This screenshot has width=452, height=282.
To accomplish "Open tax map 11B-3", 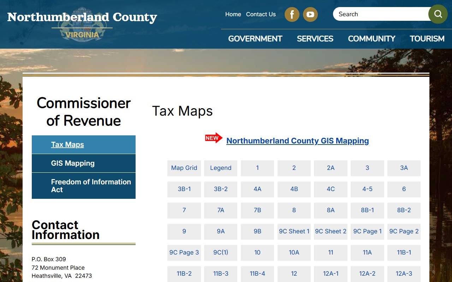I will pos(221,274).
